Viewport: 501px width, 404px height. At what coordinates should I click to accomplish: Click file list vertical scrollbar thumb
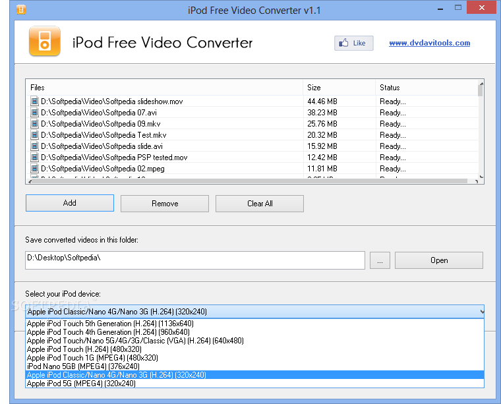pos(480,91)
